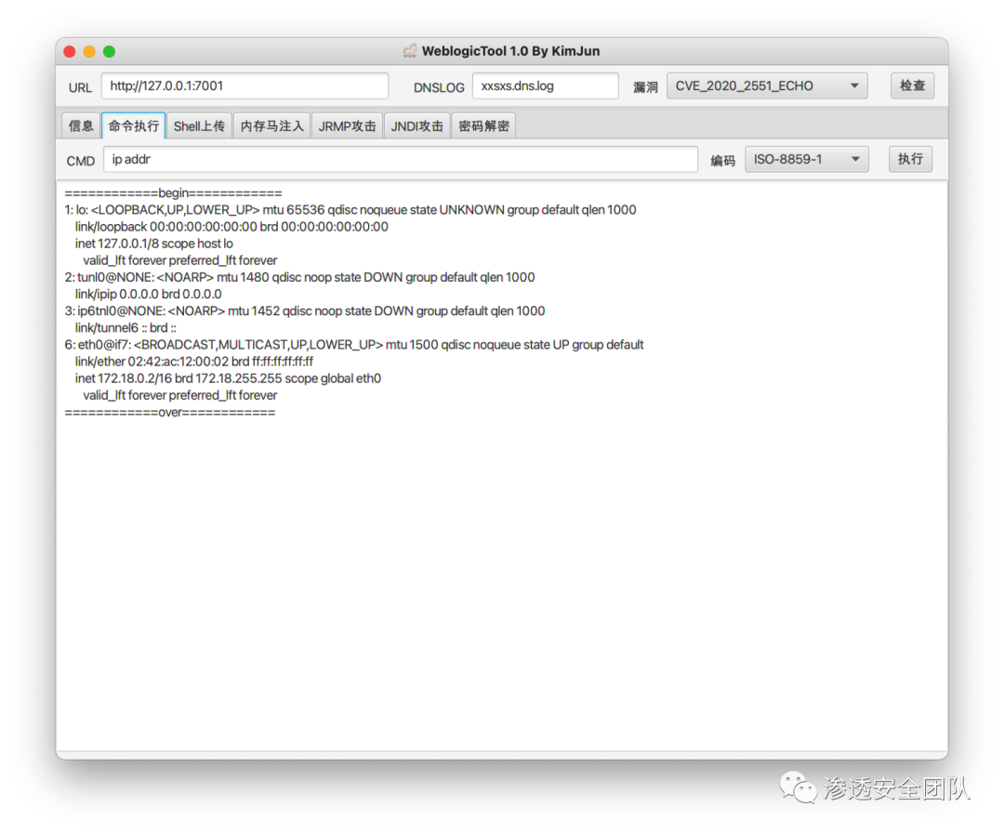Open the Shell上传 tab

pyautogui.click(x=199, y=126)
